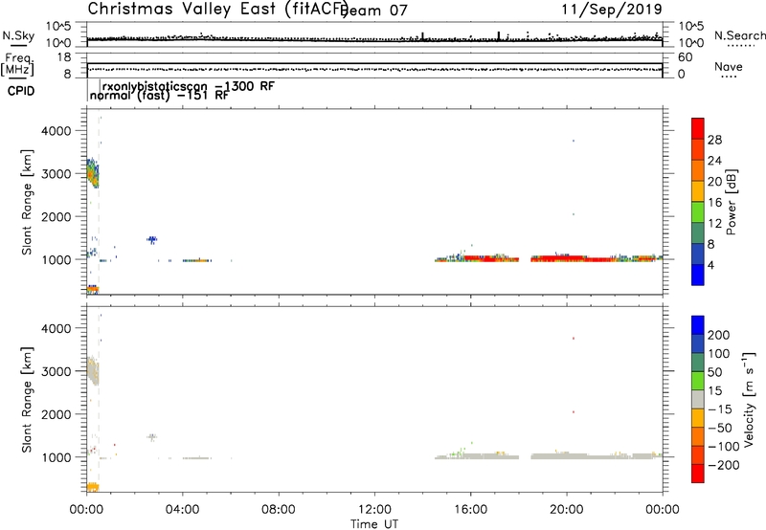Click the 'Velocity [m s⁻¹]' colorbar label

(749, 399)
